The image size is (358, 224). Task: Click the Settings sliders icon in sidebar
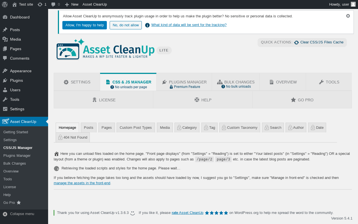coord(5,109)
